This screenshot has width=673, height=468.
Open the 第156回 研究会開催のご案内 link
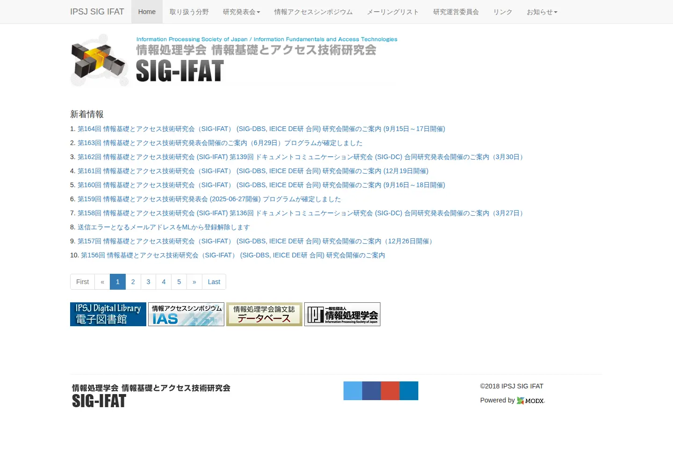point(233,255)
